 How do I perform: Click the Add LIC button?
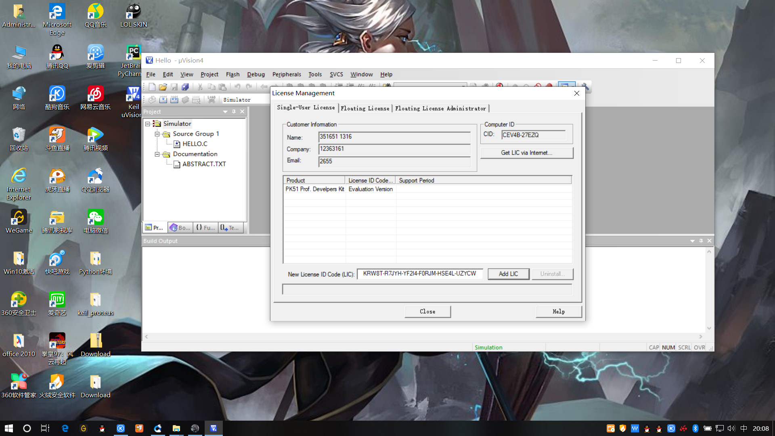click(508, 274)
